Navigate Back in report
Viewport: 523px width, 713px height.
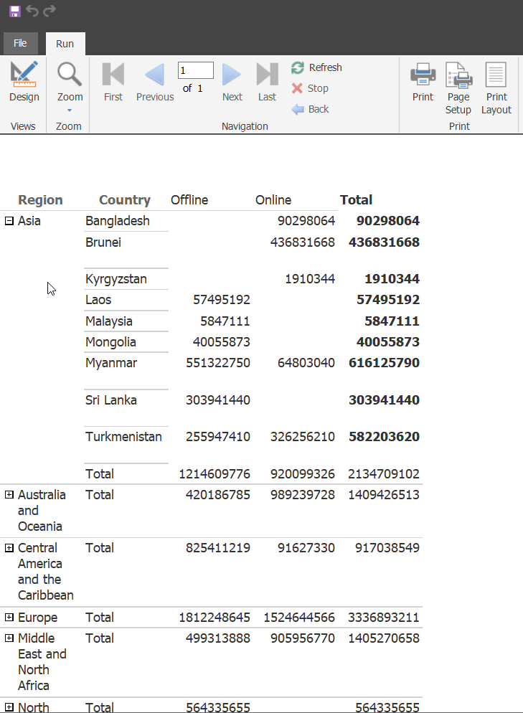[310, 109]
